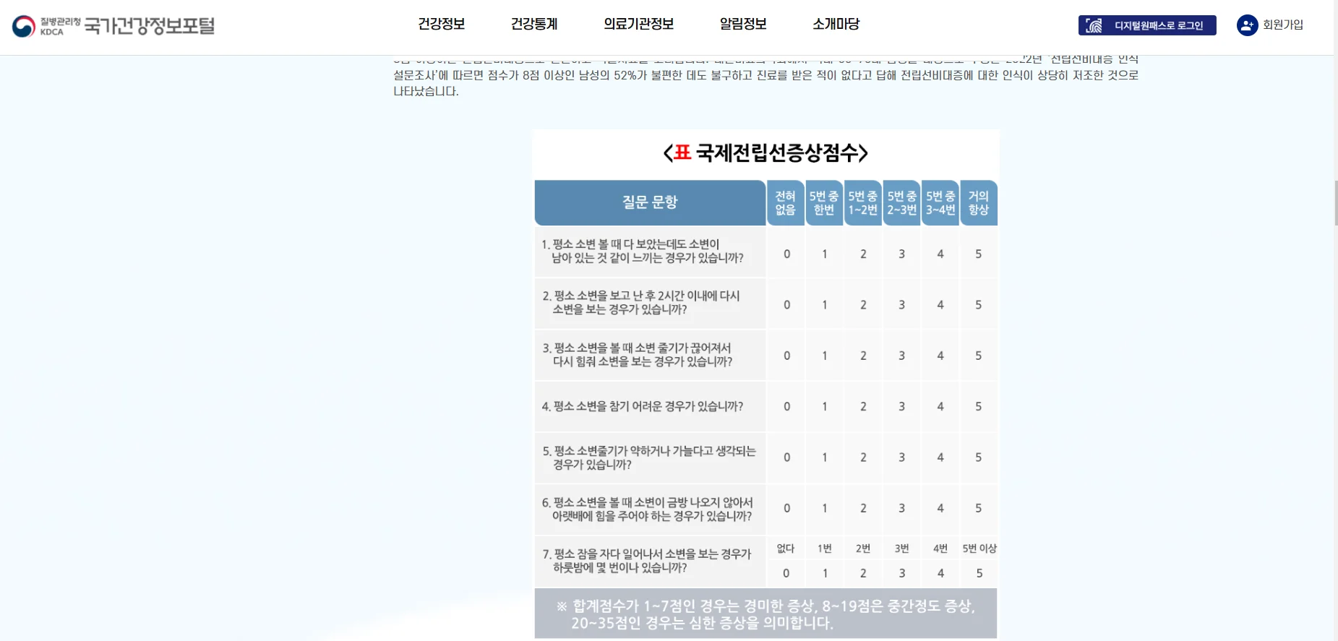1338x641 pixels.
Task: Click score 1 in question 5 row
Action: [x=825, y=457]
